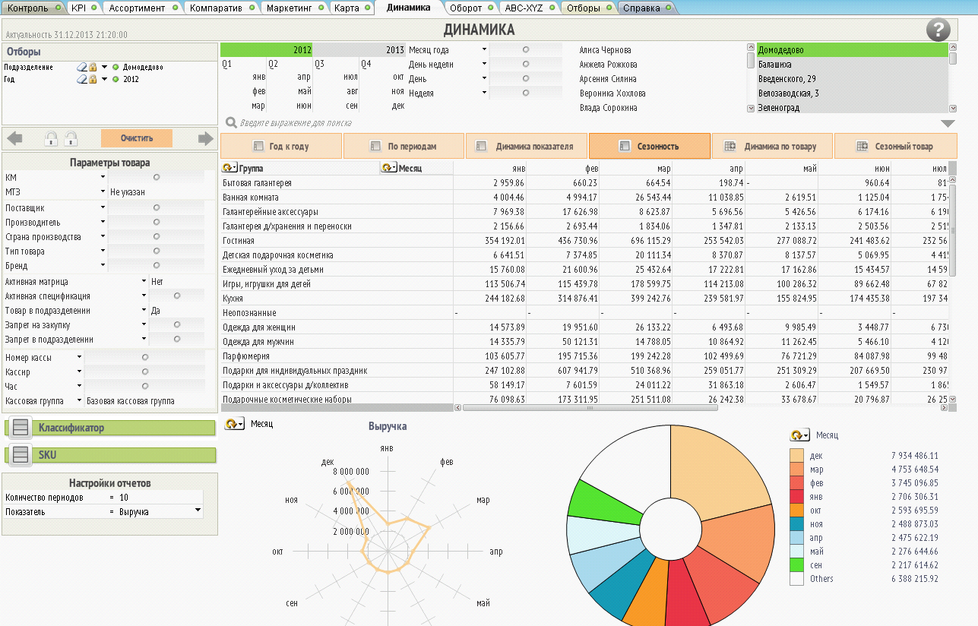Click the сен green swatch in pie legend
The height and width of the screenshot is (626, 978).
tap(796, 565)
